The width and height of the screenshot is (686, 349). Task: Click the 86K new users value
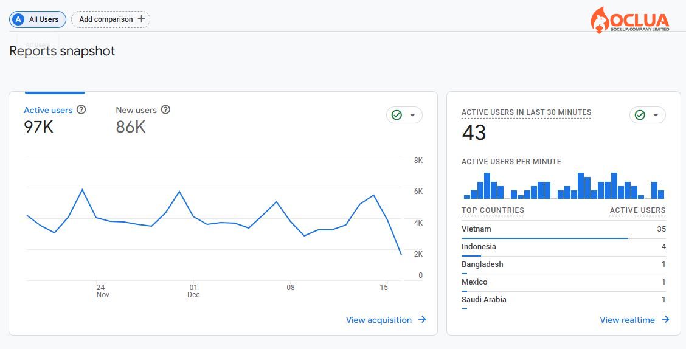click(130, 126)
